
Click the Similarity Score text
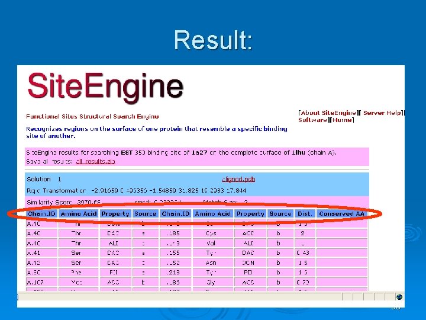[63, 203]
